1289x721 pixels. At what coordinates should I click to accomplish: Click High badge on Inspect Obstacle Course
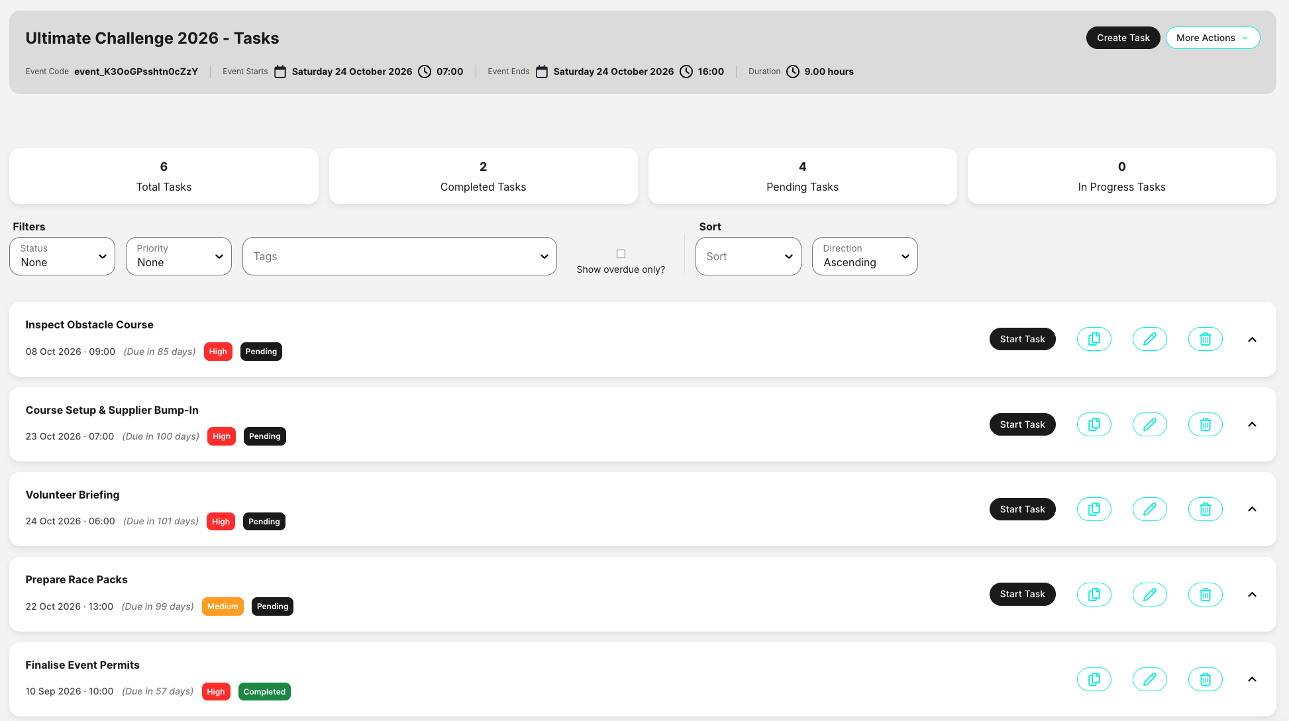[218, 352]
